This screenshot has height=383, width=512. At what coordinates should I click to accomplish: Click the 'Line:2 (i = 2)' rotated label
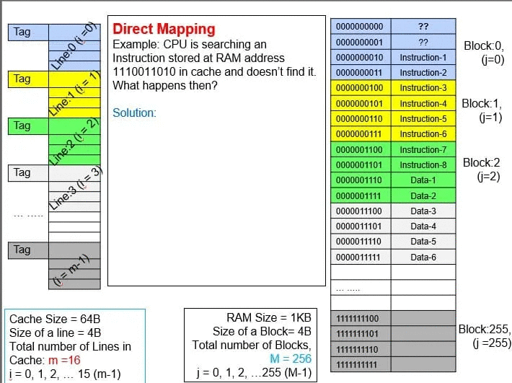coord(74,141)
